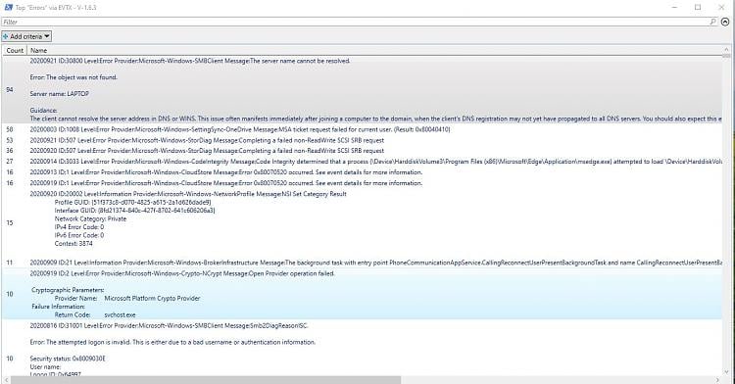The width and height of the screenshot is (735, 384).
Task: Click the count 58 cell
Action: [x=10, y=129]
